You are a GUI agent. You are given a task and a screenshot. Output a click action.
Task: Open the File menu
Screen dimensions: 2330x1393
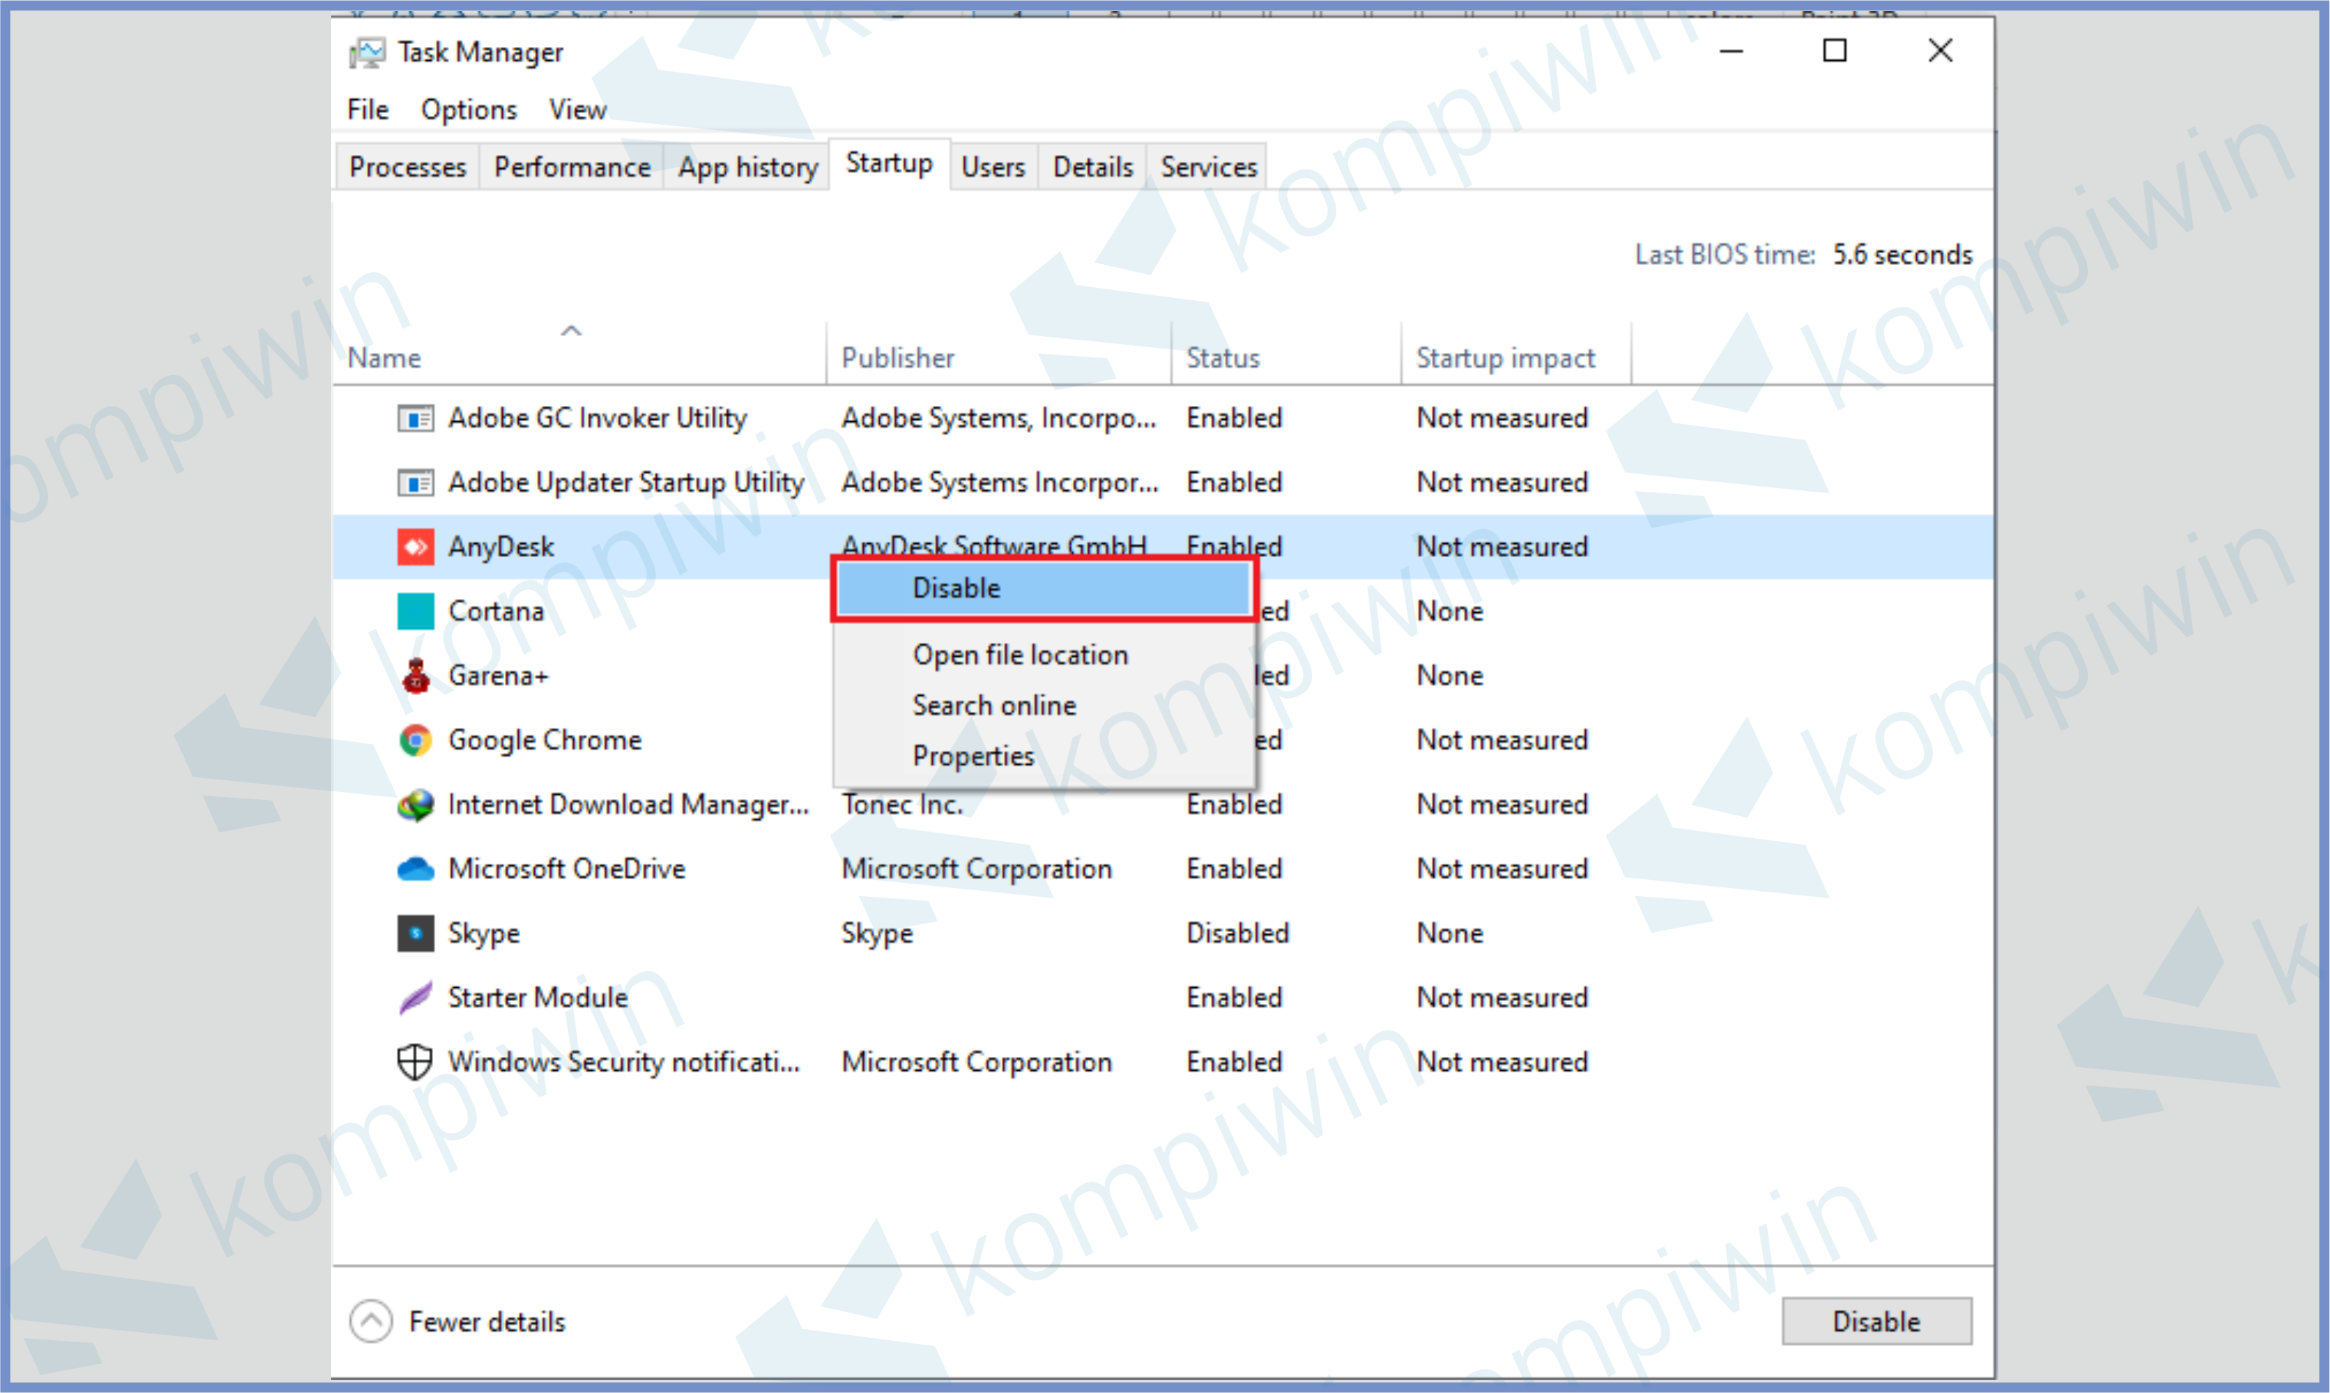pyautogui.click(x=368, y=110)
